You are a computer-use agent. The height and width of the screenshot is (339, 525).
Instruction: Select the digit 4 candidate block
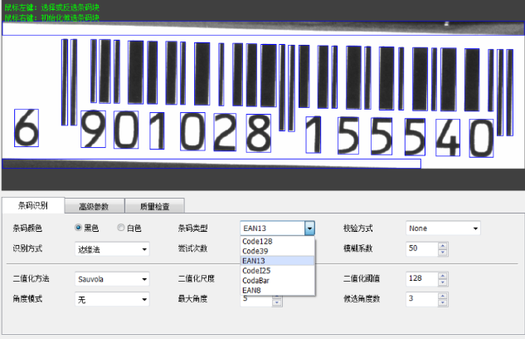click(x=448, y=137)
